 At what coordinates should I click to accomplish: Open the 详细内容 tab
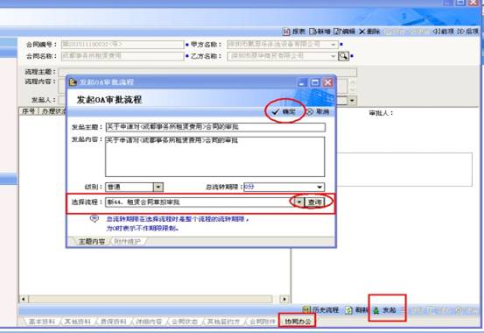(149, 322)
